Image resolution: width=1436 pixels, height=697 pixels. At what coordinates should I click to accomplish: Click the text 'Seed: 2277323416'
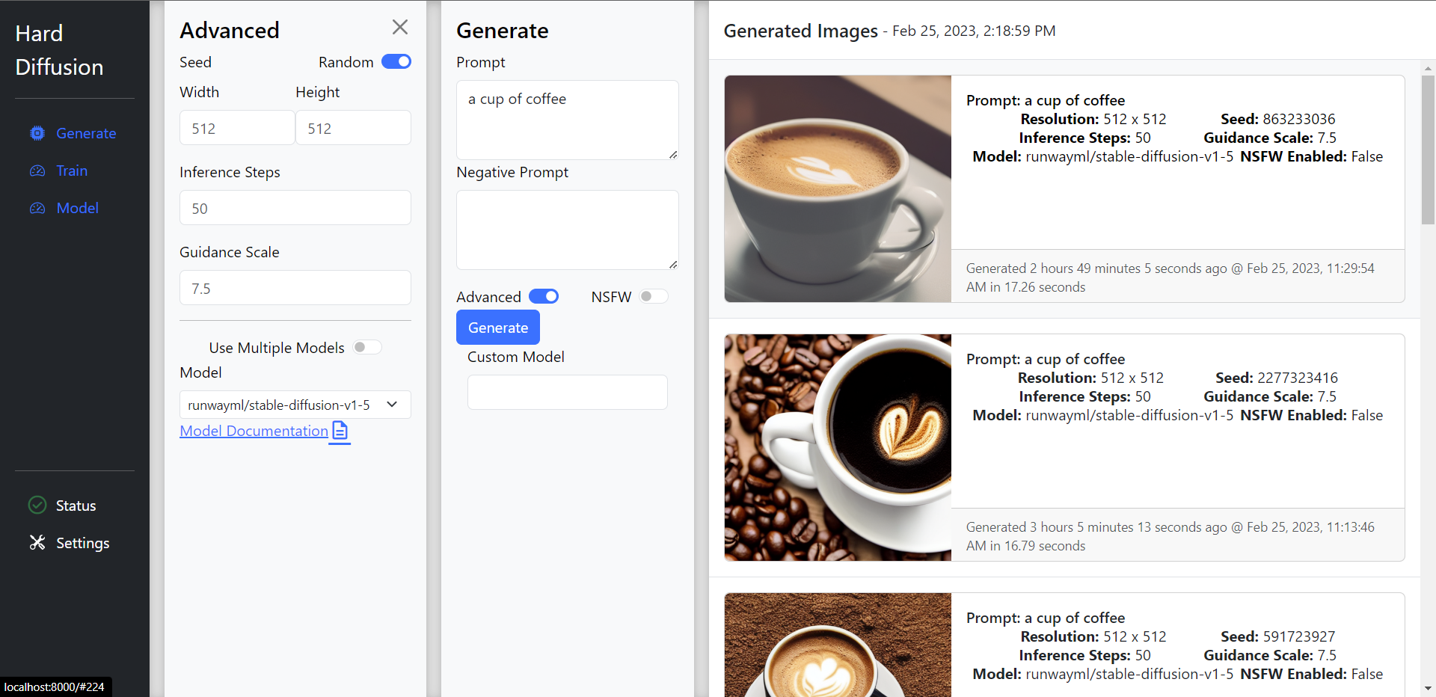[x=1276, y=378]
